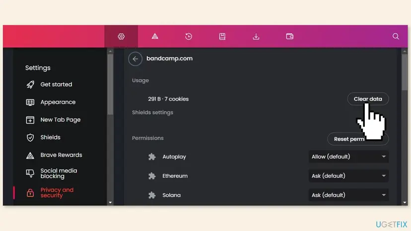Image resolution: width=411 pixels, height=231 pixels.
Task: Click the New Tab Page plus icon
Action: (x=30, y=120)
